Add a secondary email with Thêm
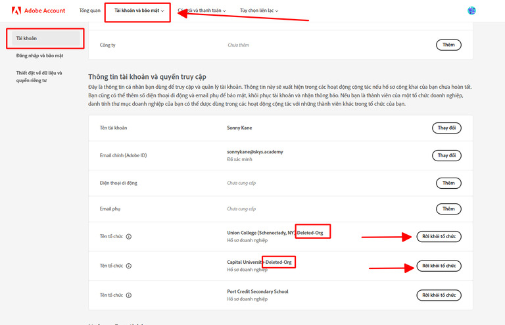The height and width of the screenshot is (325, 505). click(x=448, y=209)
